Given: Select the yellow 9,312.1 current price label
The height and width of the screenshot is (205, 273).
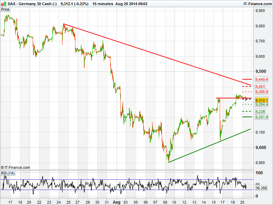Looking at the screenshot, I should [261, 100].
